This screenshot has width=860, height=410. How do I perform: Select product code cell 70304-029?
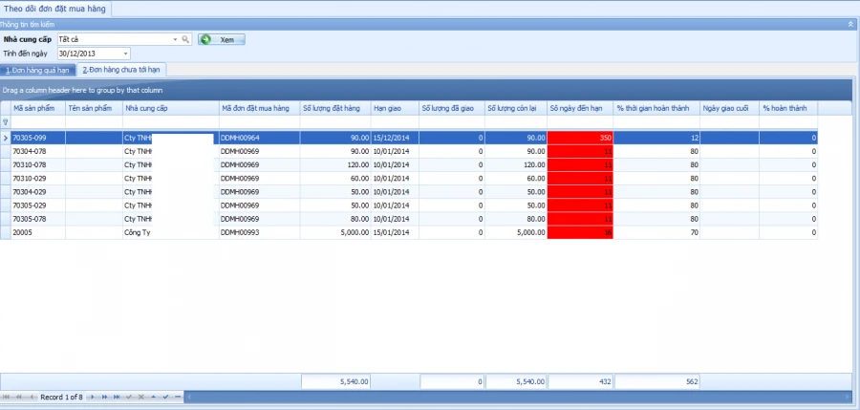[38, 191]
